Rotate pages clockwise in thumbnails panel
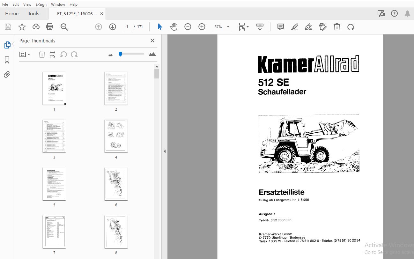Viewport: 414px width, 259px height. 74,54
